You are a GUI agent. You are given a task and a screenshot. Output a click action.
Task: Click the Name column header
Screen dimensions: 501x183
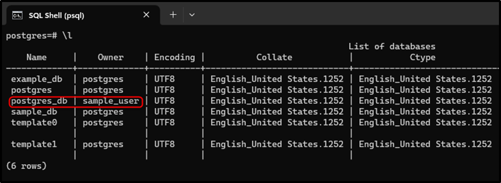(36, 57)
